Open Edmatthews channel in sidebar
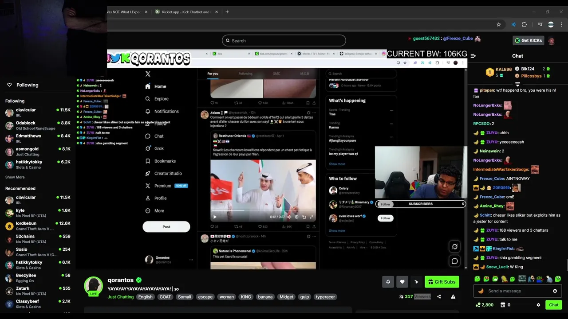 (38, 138)
